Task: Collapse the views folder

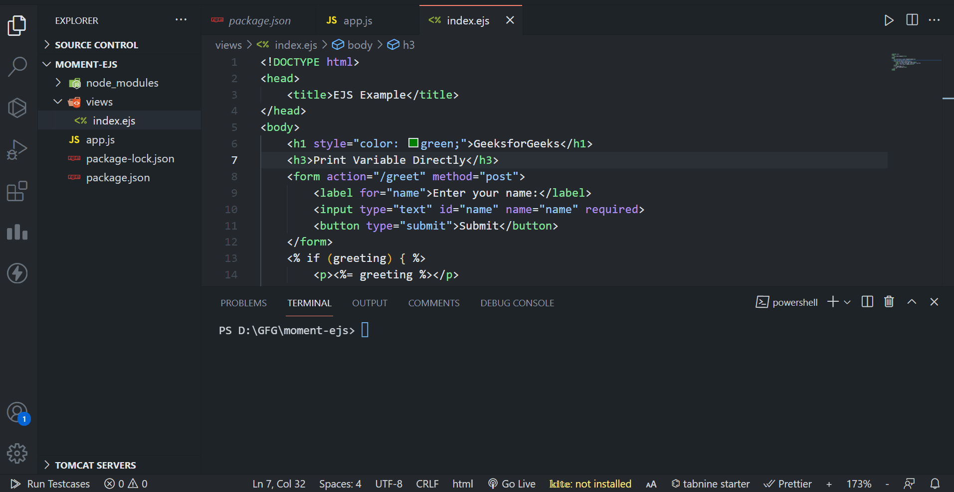Action: tap(99, 102)
